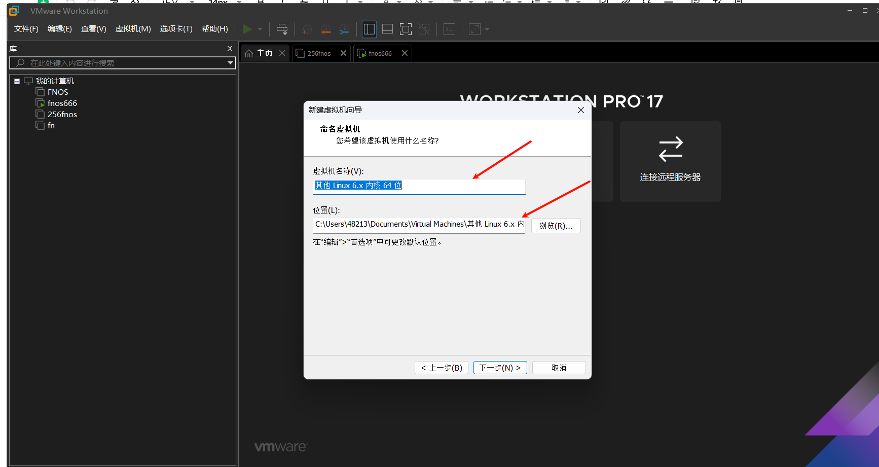Click the 下一步(N) next button
Viewport: 879px width, 467px height.
coord(500,368)
